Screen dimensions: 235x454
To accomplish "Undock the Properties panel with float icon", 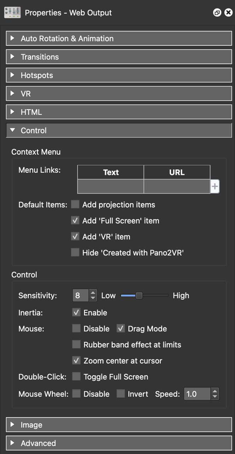I will tap(217, 13).
